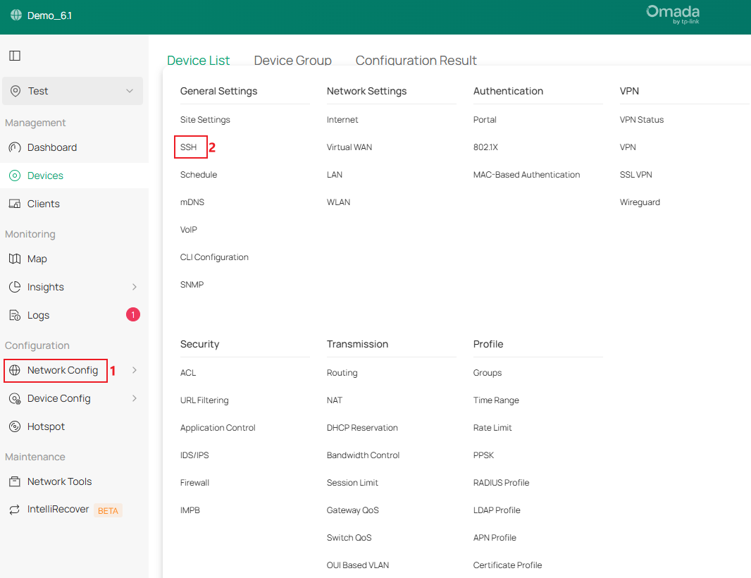Open Wireguard under the VPN section

pos(640,202)
